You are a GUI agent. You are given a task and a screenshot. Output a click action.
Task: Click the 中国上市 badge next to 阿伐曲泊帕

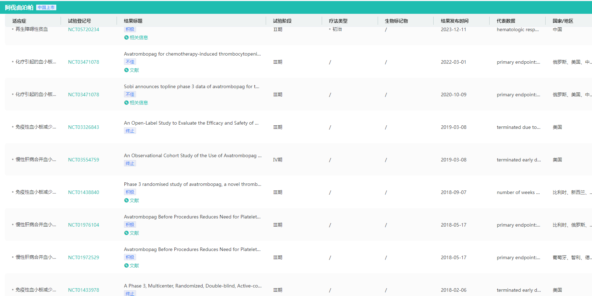(x=46, y=7)
